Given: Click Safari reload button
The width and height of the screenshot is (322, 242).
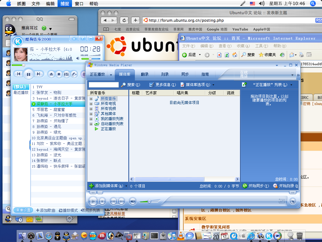Looking at the screenshot, I should pos(124,20).
